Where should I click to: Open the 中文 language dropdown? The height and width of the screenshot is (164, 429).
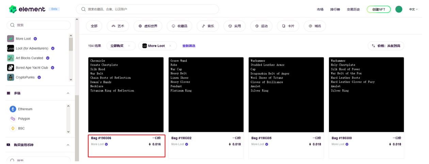click(x=413, y=9)
